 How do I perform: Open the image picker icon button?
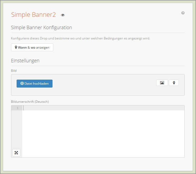point(162,83)
